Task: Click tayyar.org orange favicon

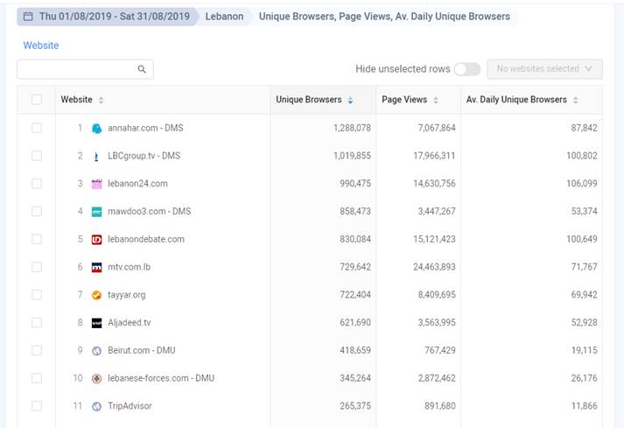Action: [96, 295]
